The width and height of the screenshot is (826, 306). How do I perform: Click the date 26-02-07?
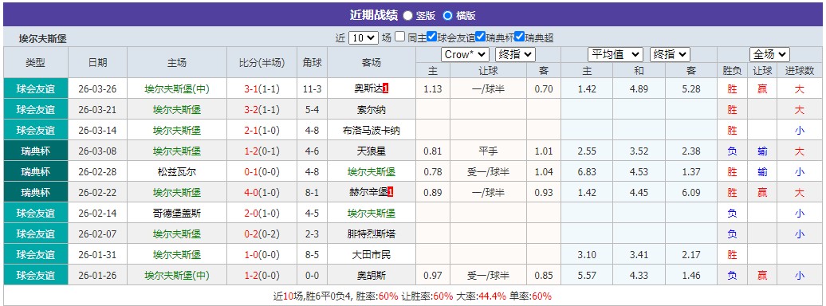coord(97,233)
